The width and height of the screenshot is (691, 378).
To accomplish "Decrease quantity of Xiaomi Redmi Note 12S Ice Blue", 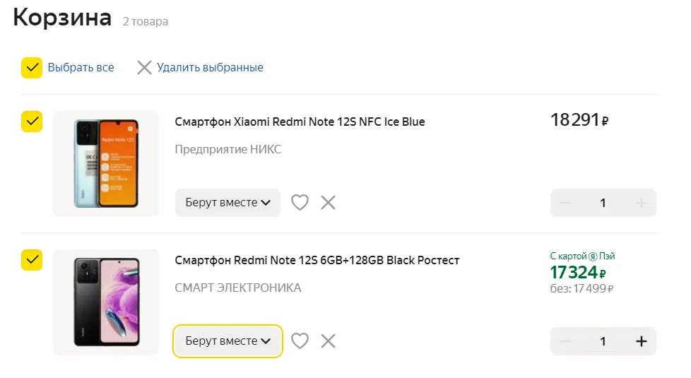I will [x=565, y=203].
